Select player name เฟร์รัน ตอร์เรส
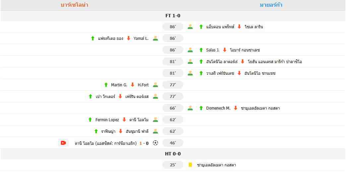Image resolution: width=346 pixels, height=175 pixels. click(137, 97)
